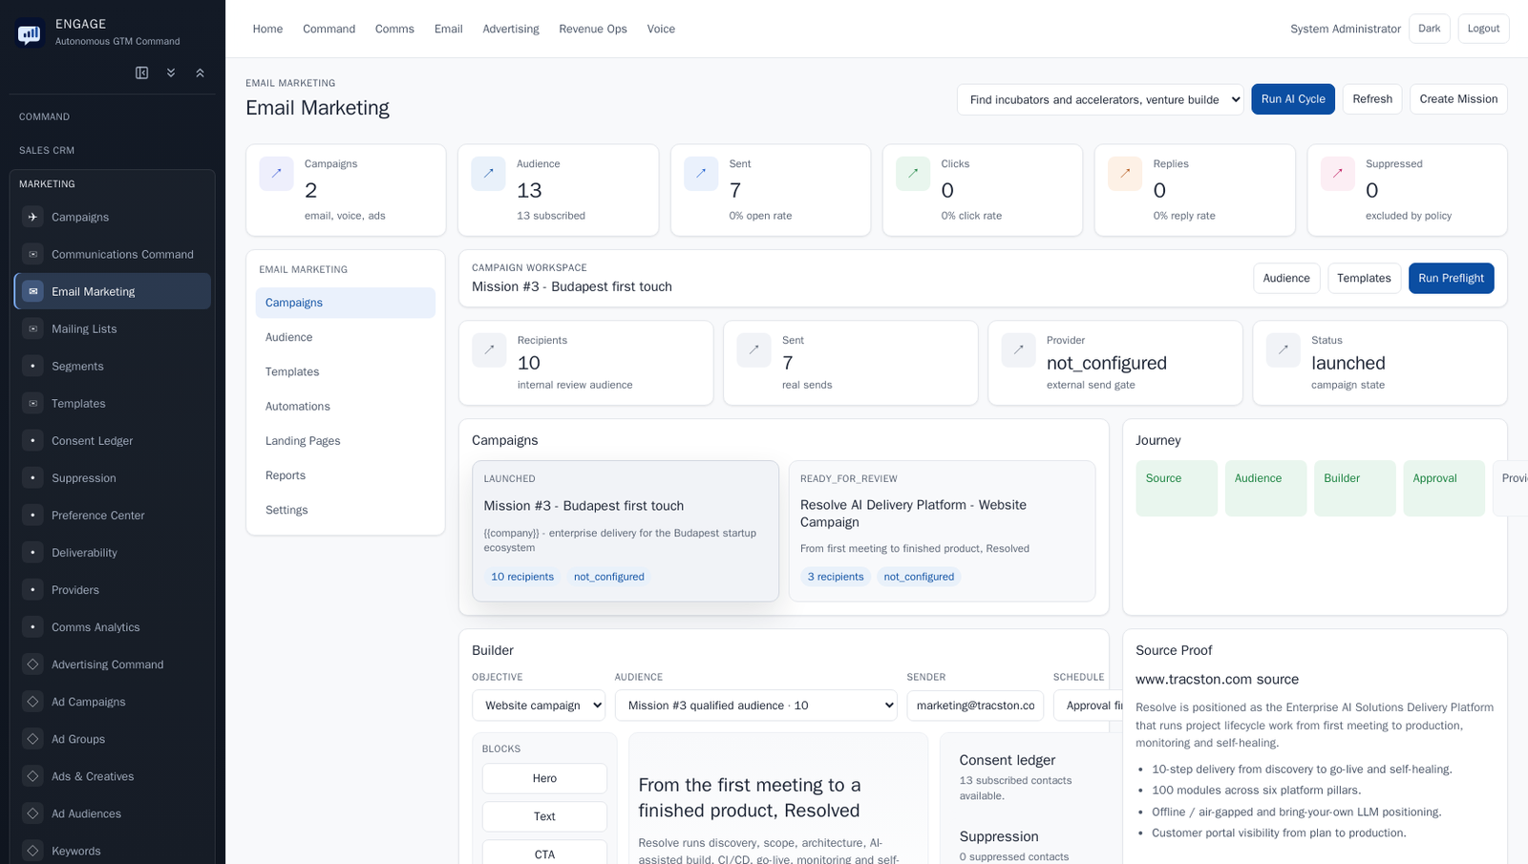Select the Mission #3 - Budapest first touch campaign card
This screenshot has width=1528, height=864.
(x=626, y=531)
